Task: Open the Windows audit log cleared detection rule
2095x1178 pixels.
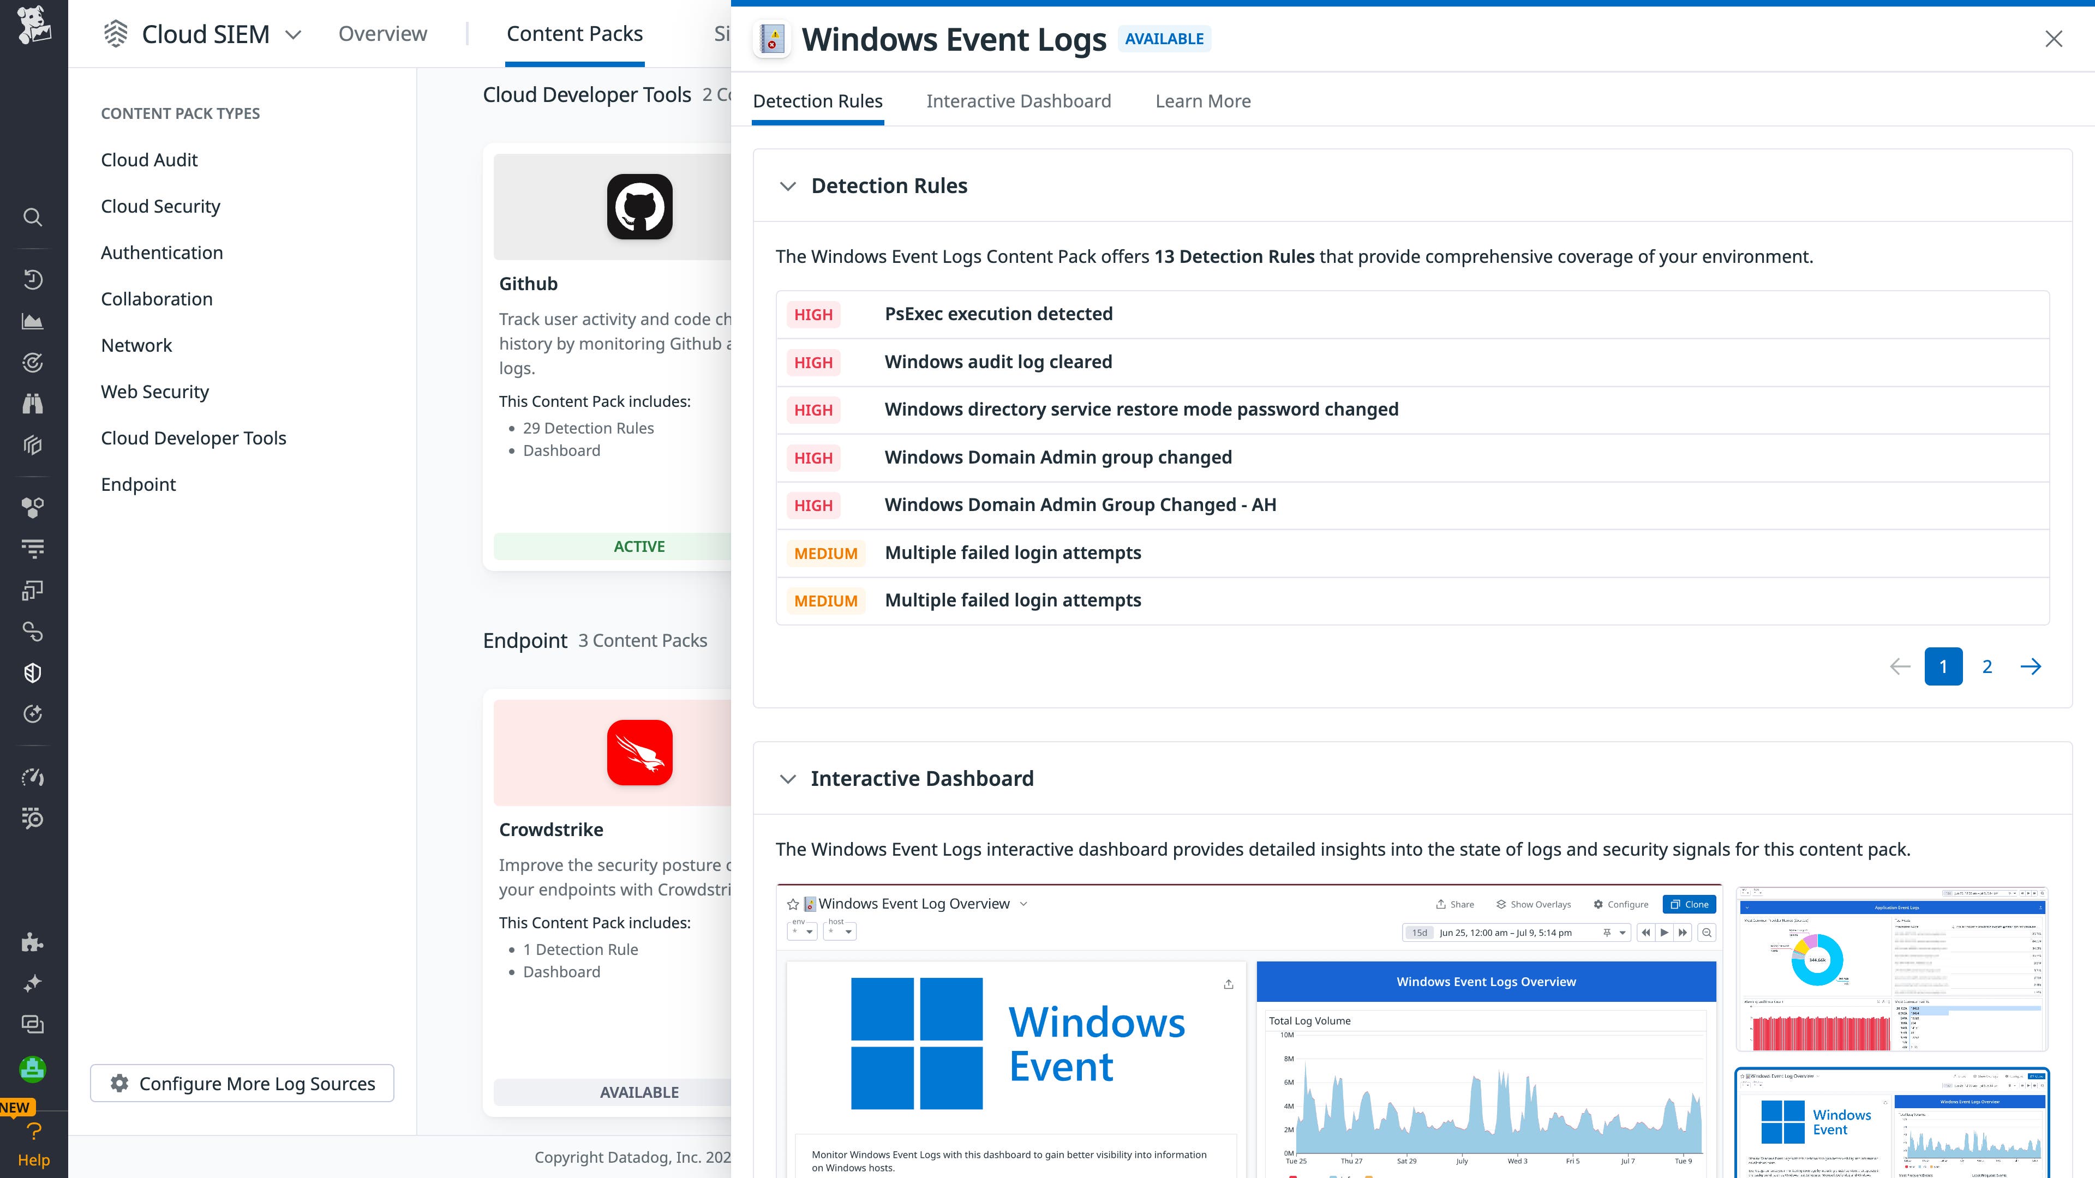Action: click(x=998, y=361)
